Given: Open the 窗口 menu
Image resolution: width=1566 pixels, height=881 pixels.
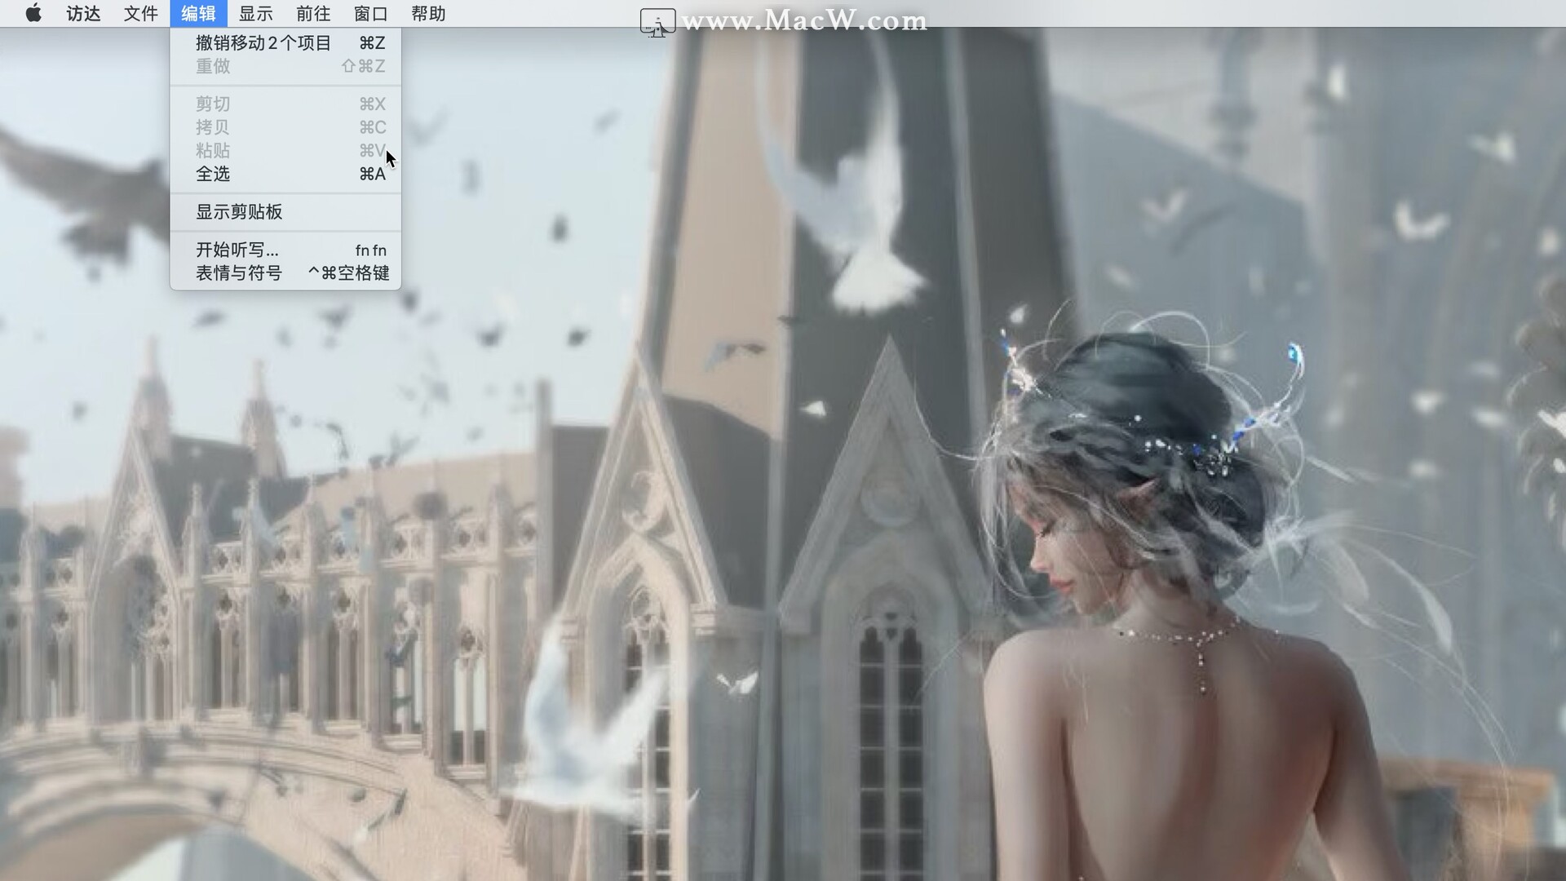Looking at the screenshot, I should coord(370,14).
